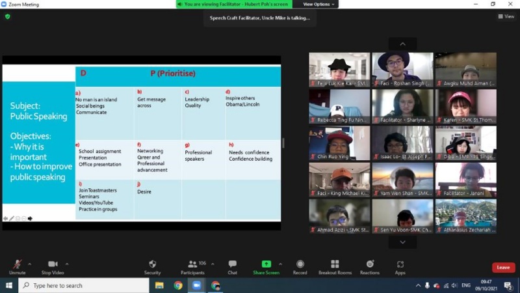Viewport: 520px width, 293px height.
Task: Show hidden tray icons chevron
Action: click(418, 285)
